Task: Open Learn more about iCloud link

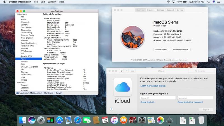Action: point(153,86)
